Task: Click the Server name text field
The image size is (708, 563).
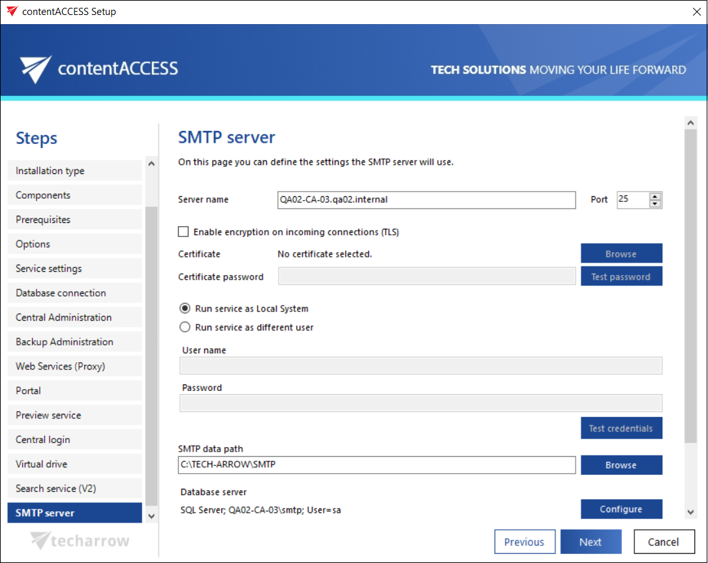Action: [x=426, y=200]
